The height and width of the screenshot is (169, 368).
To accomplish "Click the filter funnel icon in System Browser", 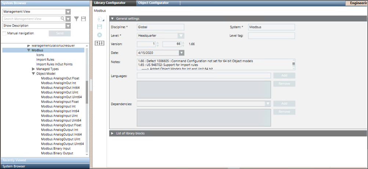I will pyautogui.click(x=76, y=19).
